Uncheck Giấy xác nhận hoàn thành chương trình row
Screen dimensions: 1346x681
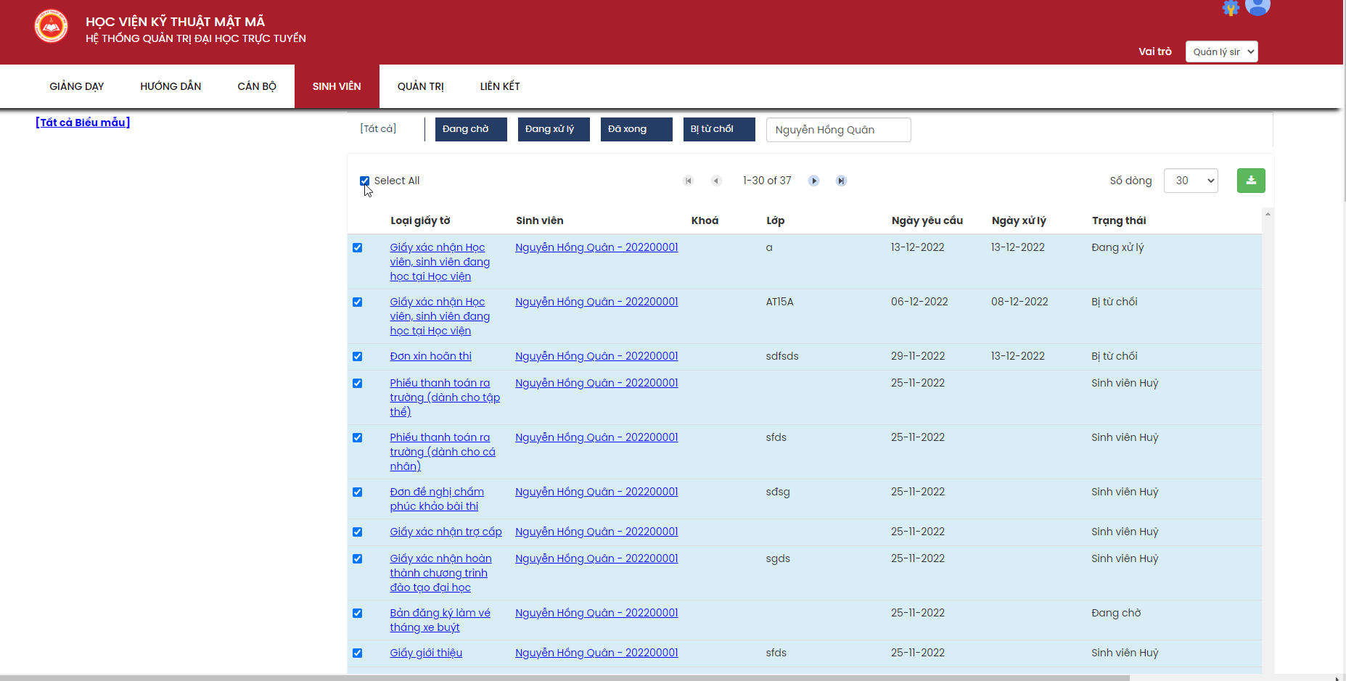[x=357, y=559]
